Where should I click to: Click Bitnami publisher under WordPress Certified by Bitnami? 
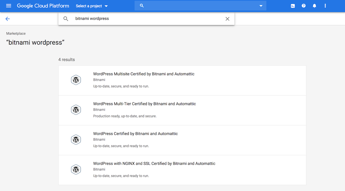point(99,140)
